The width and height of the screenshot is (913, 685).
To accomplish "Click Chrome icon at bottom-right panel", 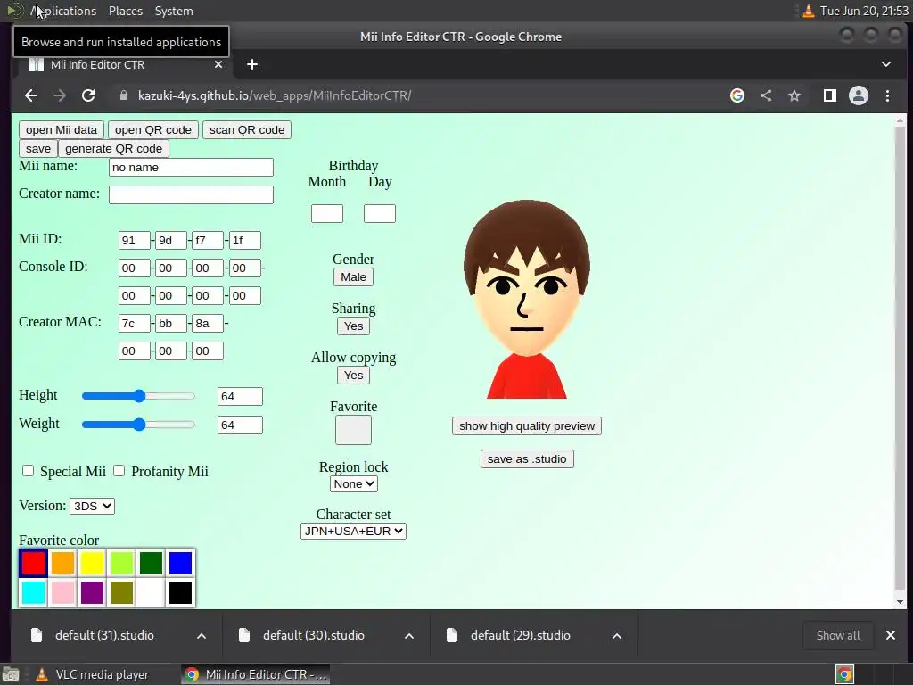I will [845, 674].
